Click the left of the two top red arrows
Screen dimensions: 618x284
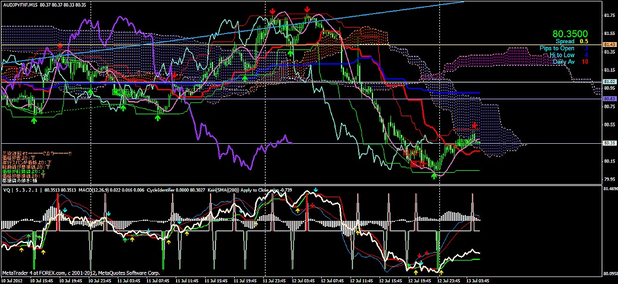pos(273,11)
